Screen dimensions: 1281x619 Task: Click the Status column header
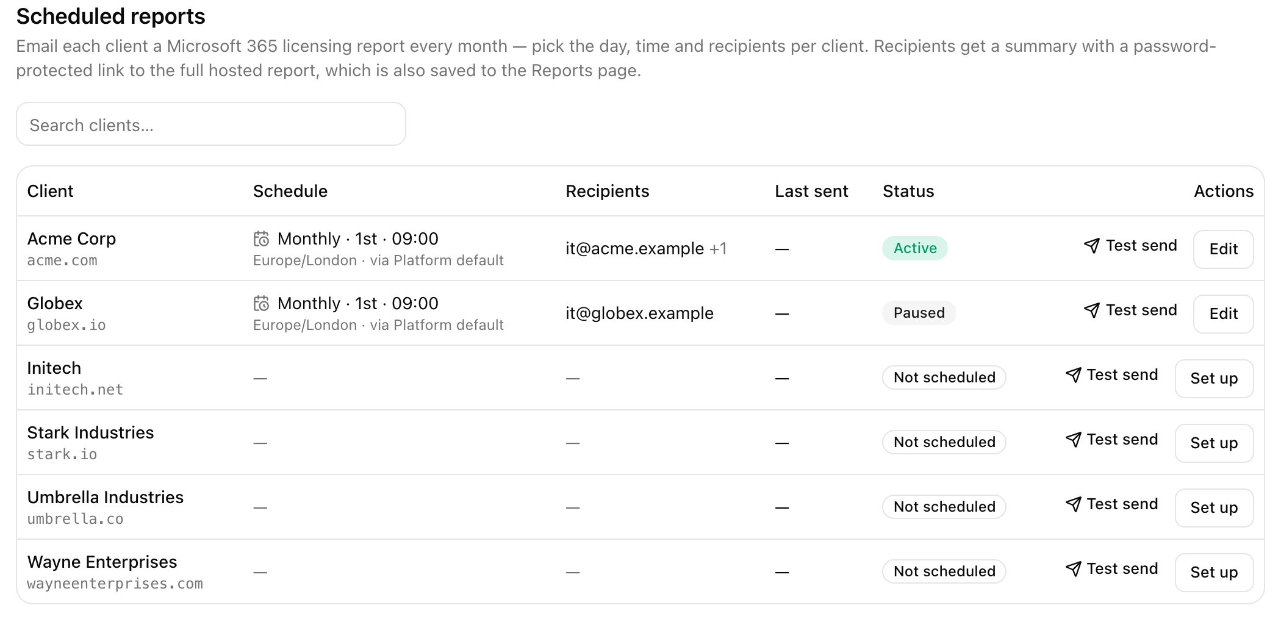point(908,191)
